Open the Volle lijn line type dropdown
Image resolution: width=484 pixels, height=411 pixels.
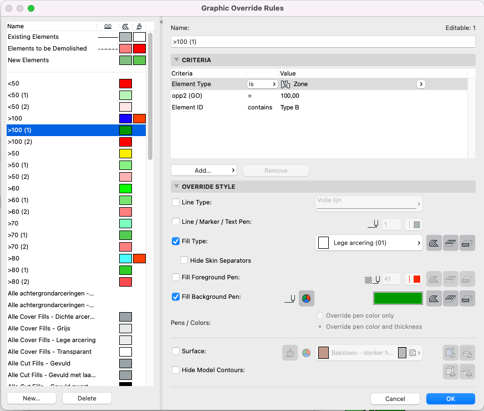pyautogui.click(x=369, y=204)
